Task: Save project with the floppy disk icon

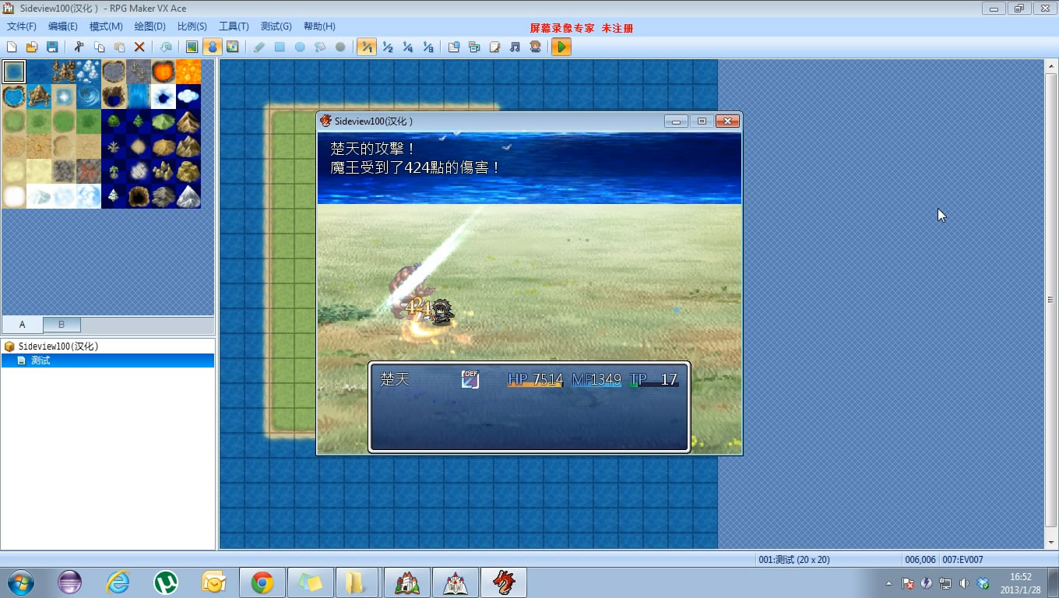Action: point(52,47)
